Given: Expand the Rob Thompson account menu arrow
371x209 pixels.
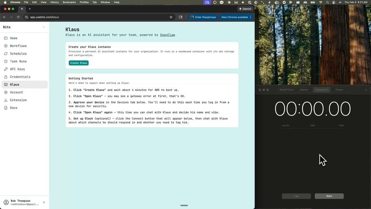Looking at the screenshot, I should click(44, 202).
